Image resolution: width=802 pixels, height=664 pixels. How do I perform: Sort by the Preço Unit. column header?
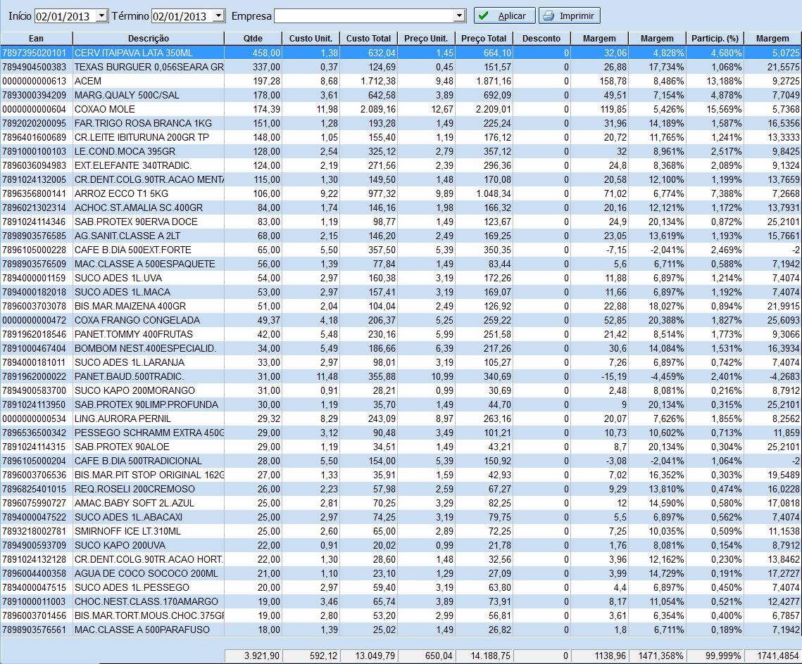tap(426, 38)
